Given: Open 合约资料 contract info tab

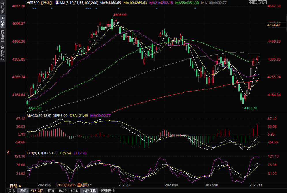Looking at the screenshot, I should (x=3, y=53).
